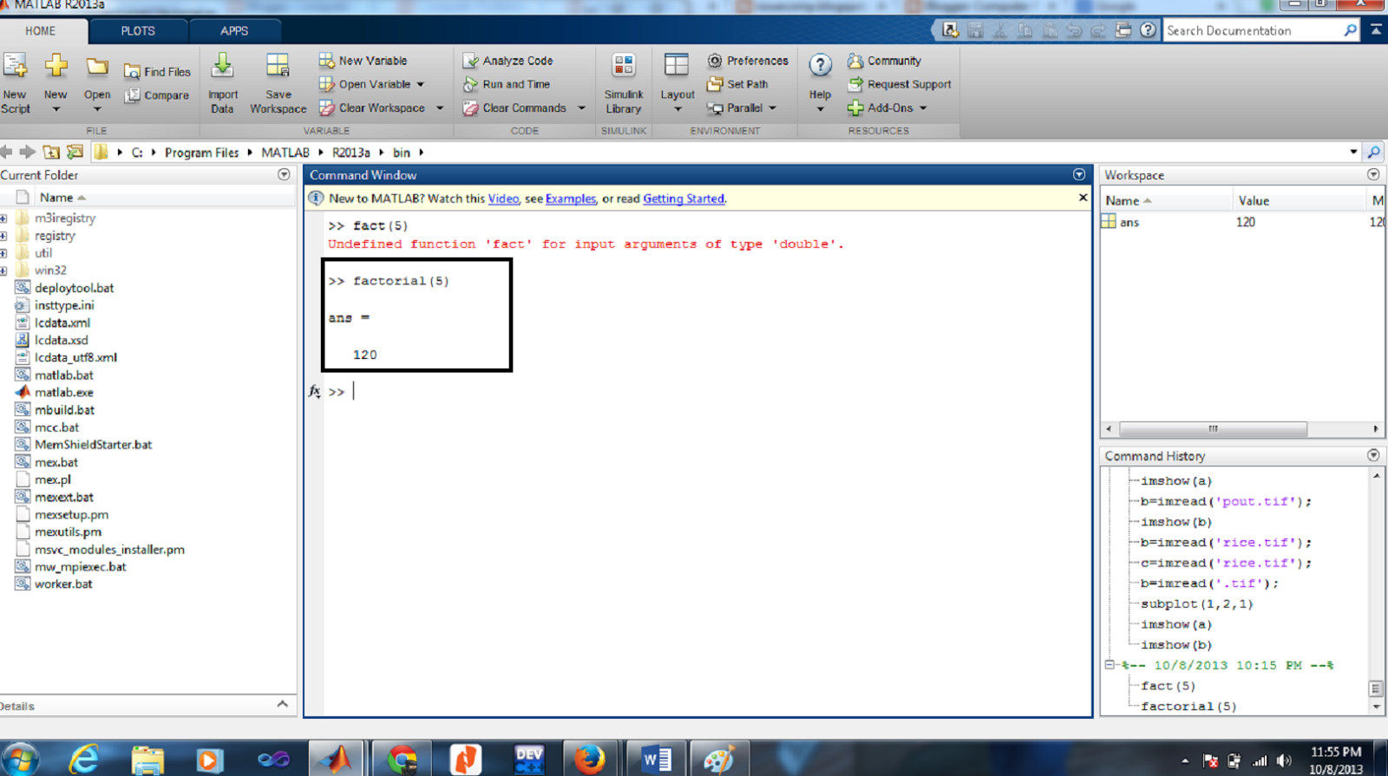1388x776 pixels.
Task: Click the Run and Time icon
Action: (x=471, y=84)
